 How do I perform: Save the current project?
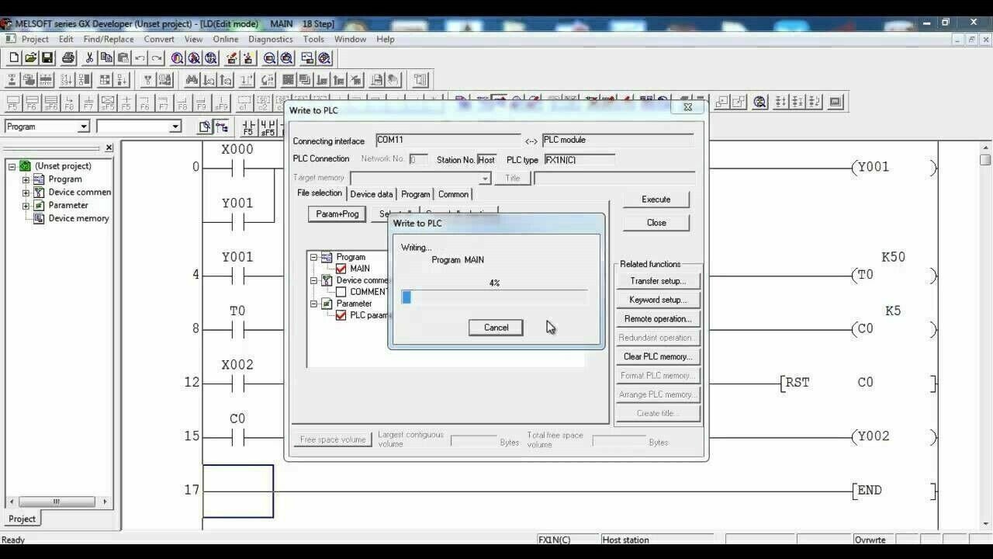click(x=47, y=57)
